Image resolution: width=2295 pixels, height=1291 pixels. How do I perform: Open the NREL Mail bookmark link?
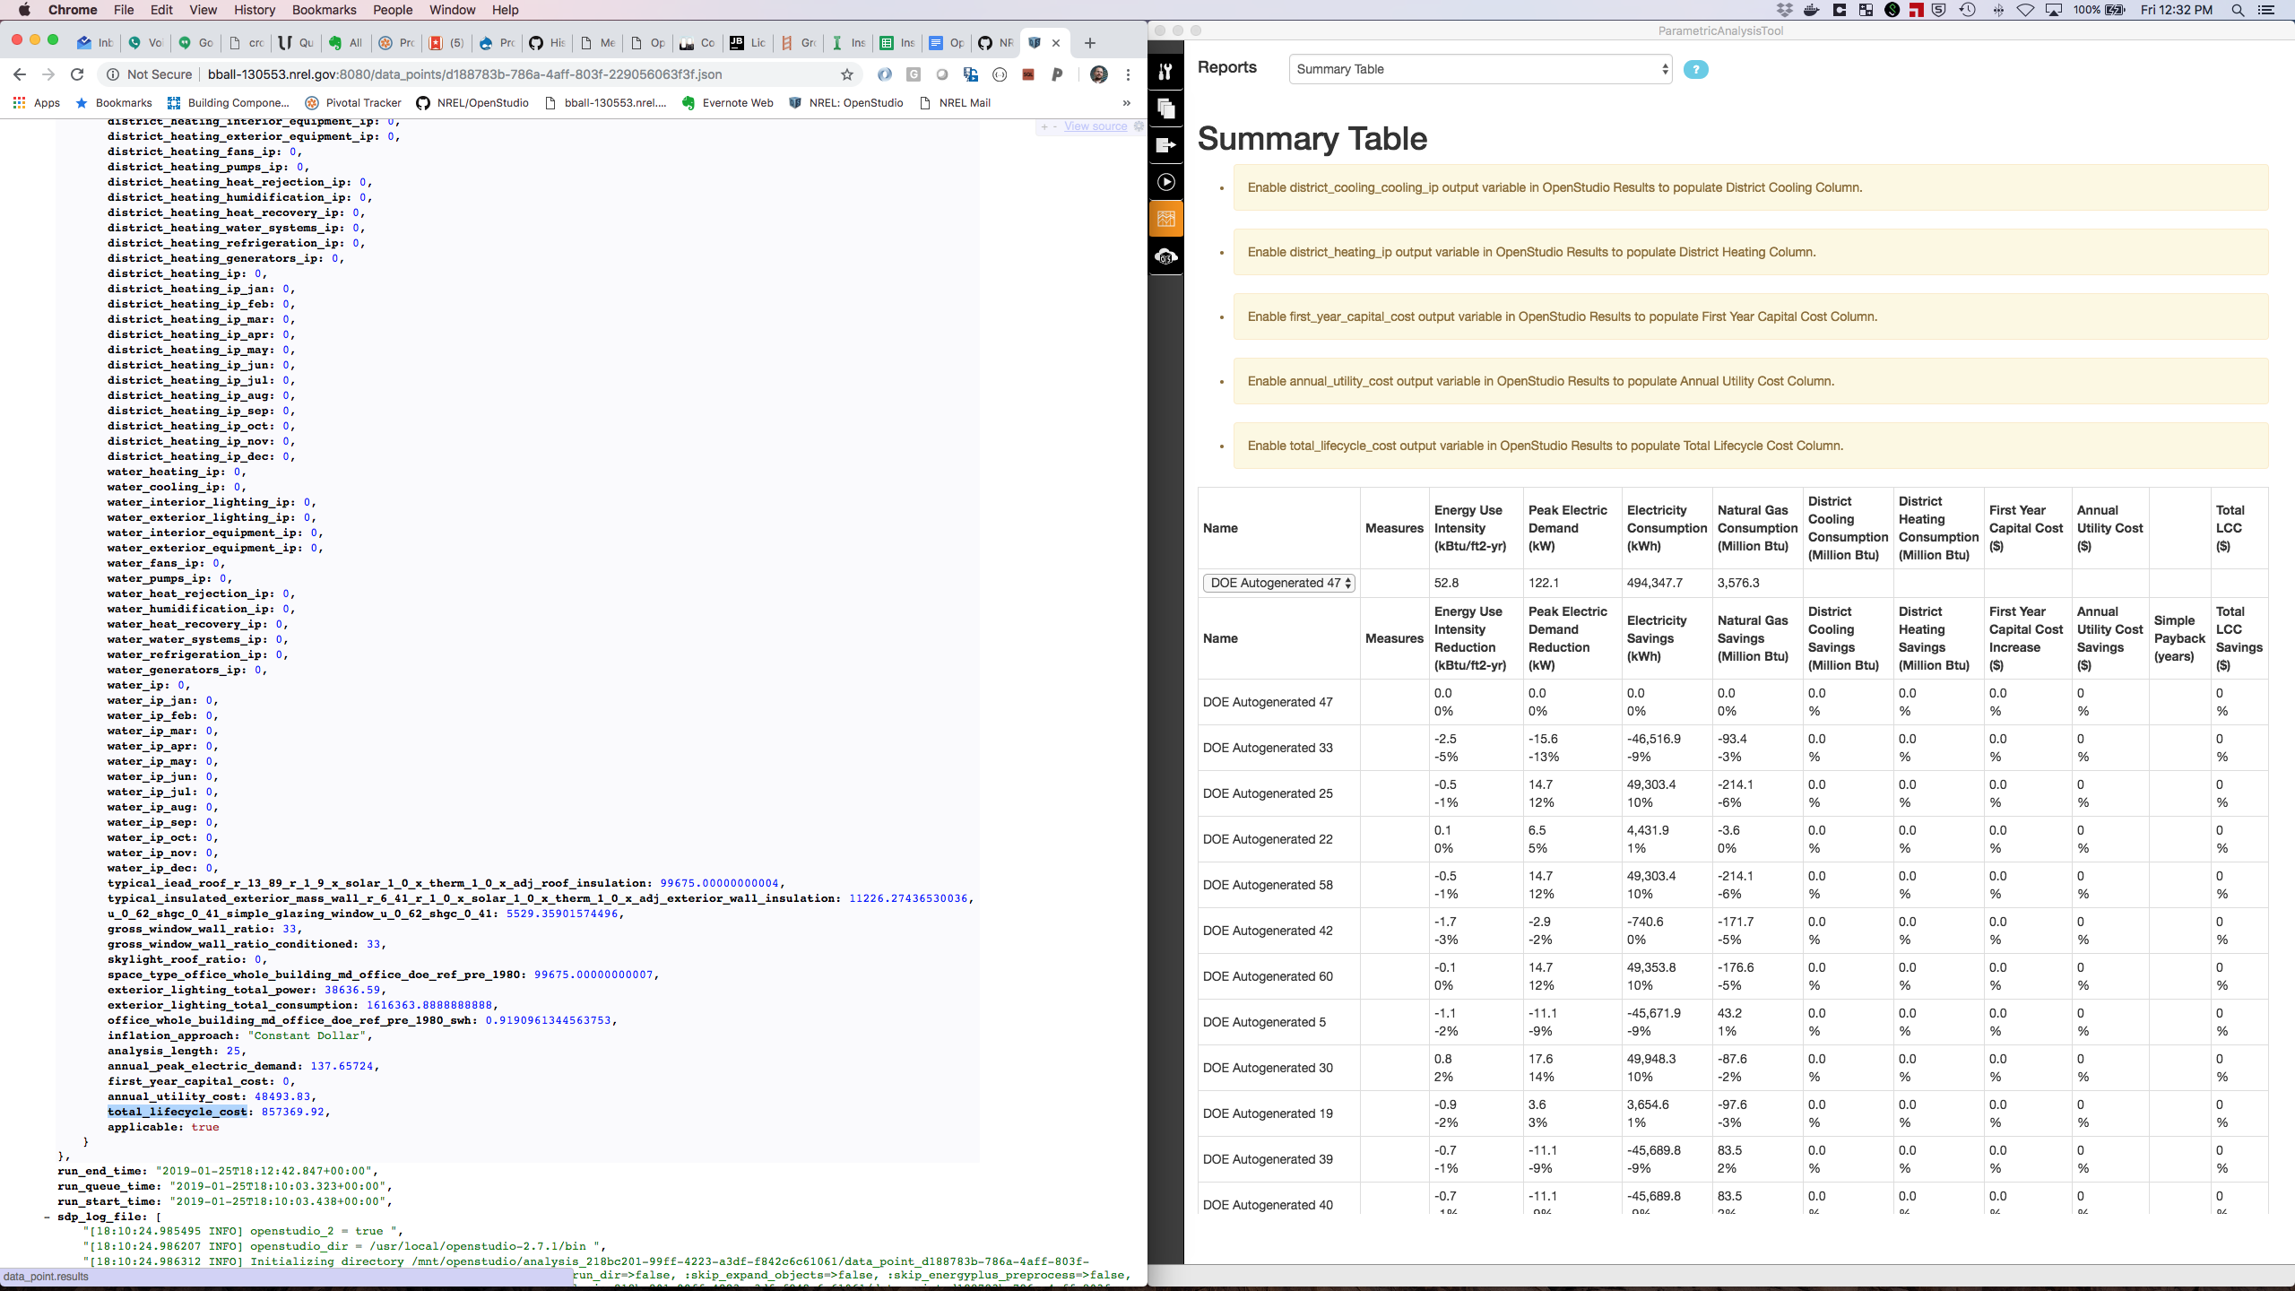(x=963, y=102)
